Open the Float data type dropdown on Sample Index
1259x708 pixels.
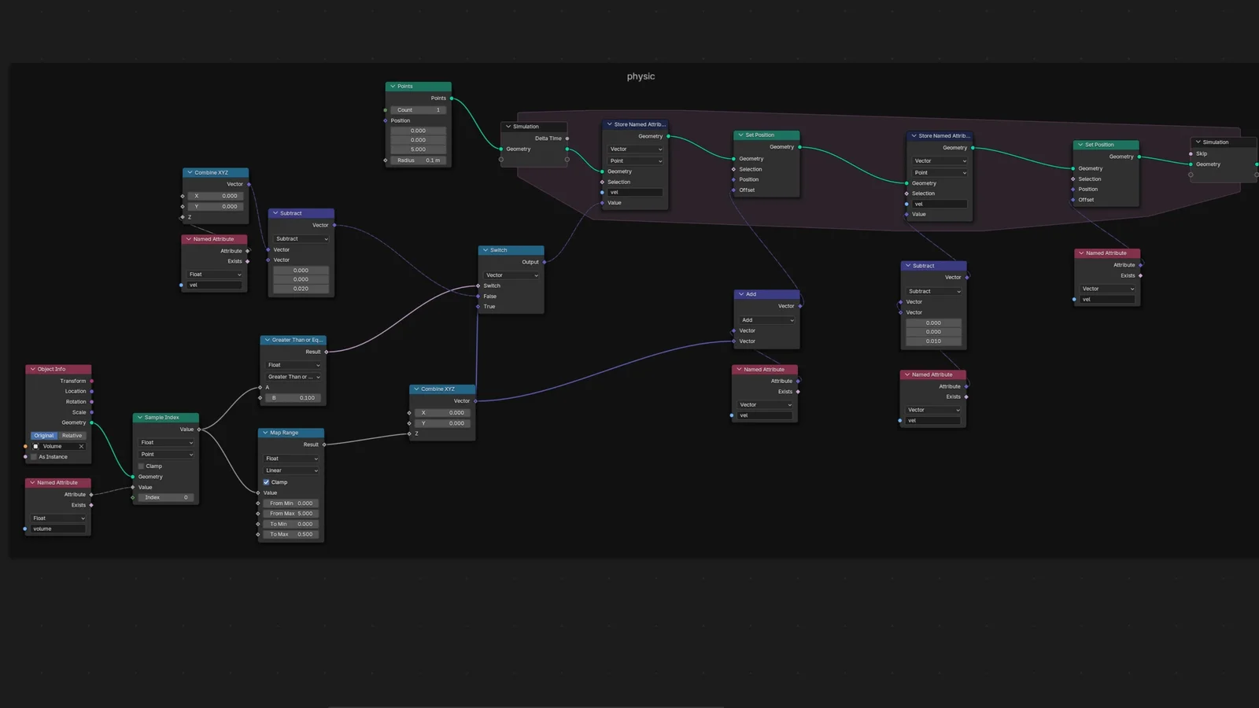166,442
